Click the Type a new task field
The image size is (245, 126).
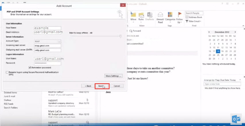pos(222,84)
